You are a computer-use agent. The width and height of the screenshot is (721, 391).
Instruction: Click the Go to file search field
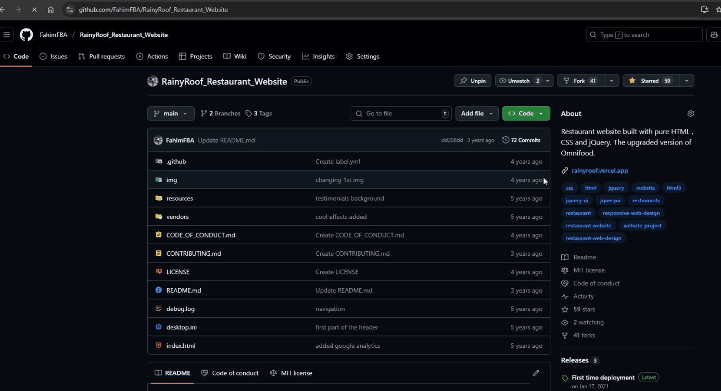tap(401, 113)
